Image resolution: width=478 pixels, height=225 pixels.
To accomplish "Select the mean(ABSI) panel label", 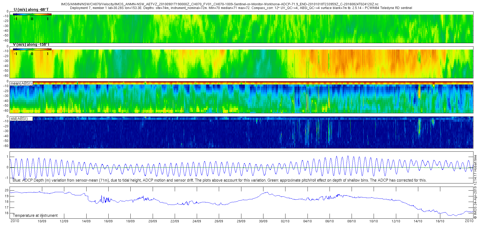I will (x=21, y=83).
